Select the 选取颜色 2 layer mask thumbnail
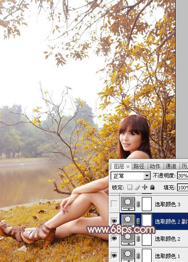 click(x=147, y=239)
